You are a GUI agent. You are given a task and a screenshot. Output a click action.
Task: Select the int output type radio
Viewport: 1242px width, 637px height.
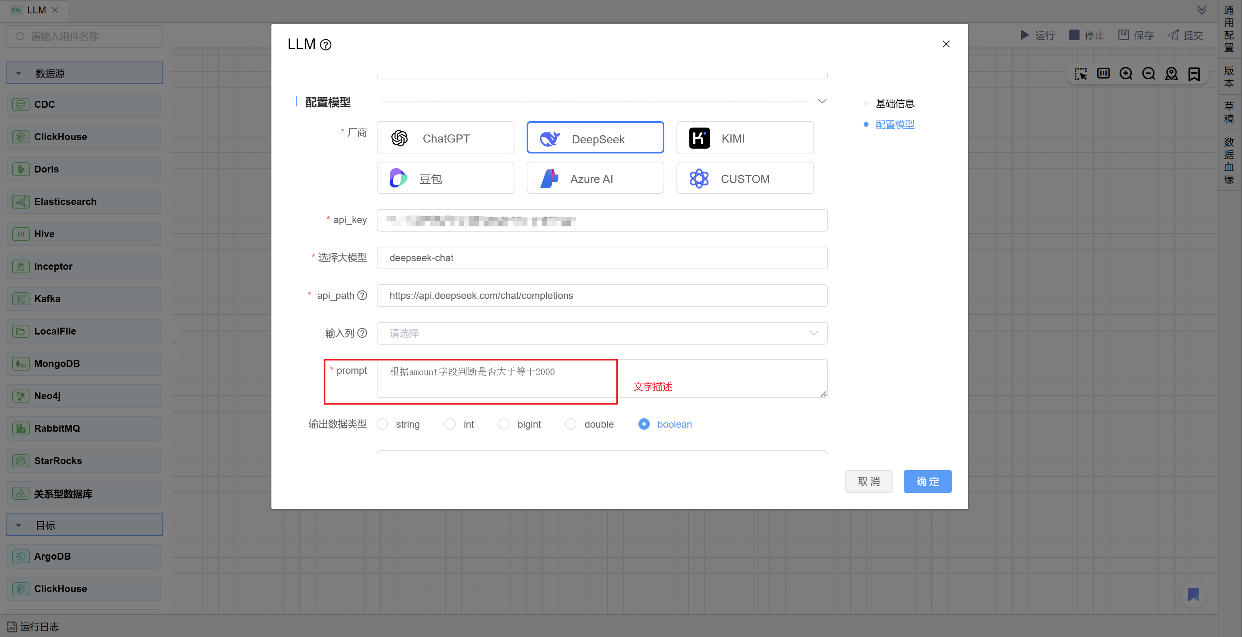[x=450, y=424]
